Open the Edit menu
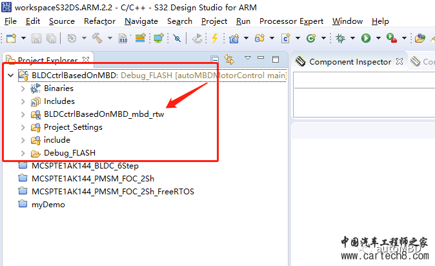This screenshot has width=435, height=266. point(33,21)
